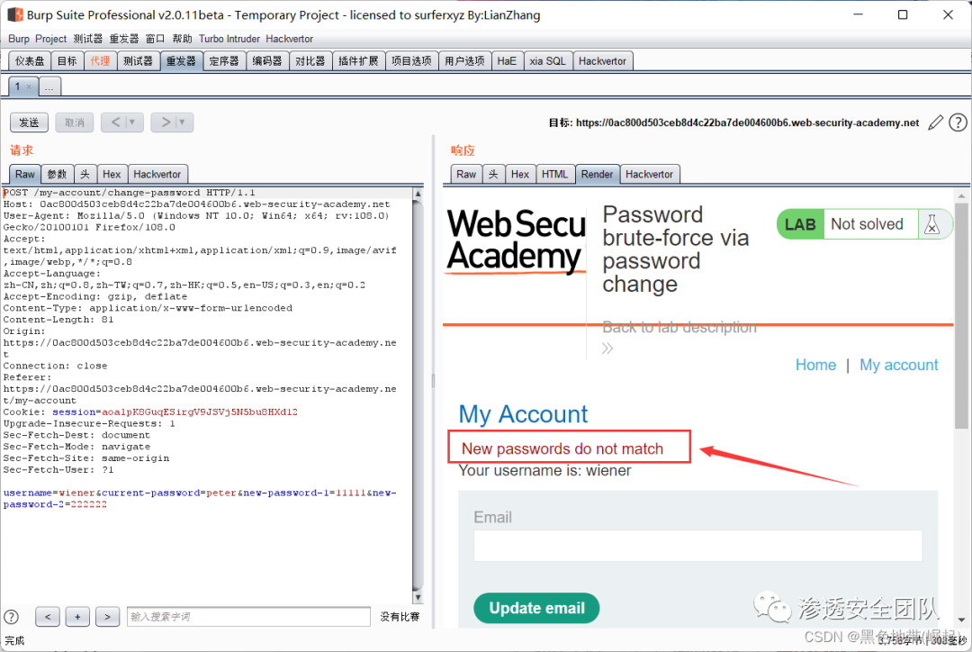Switch to 用户选项 tab
Viewport: 972px width, 652px height.
click(465, 61)
